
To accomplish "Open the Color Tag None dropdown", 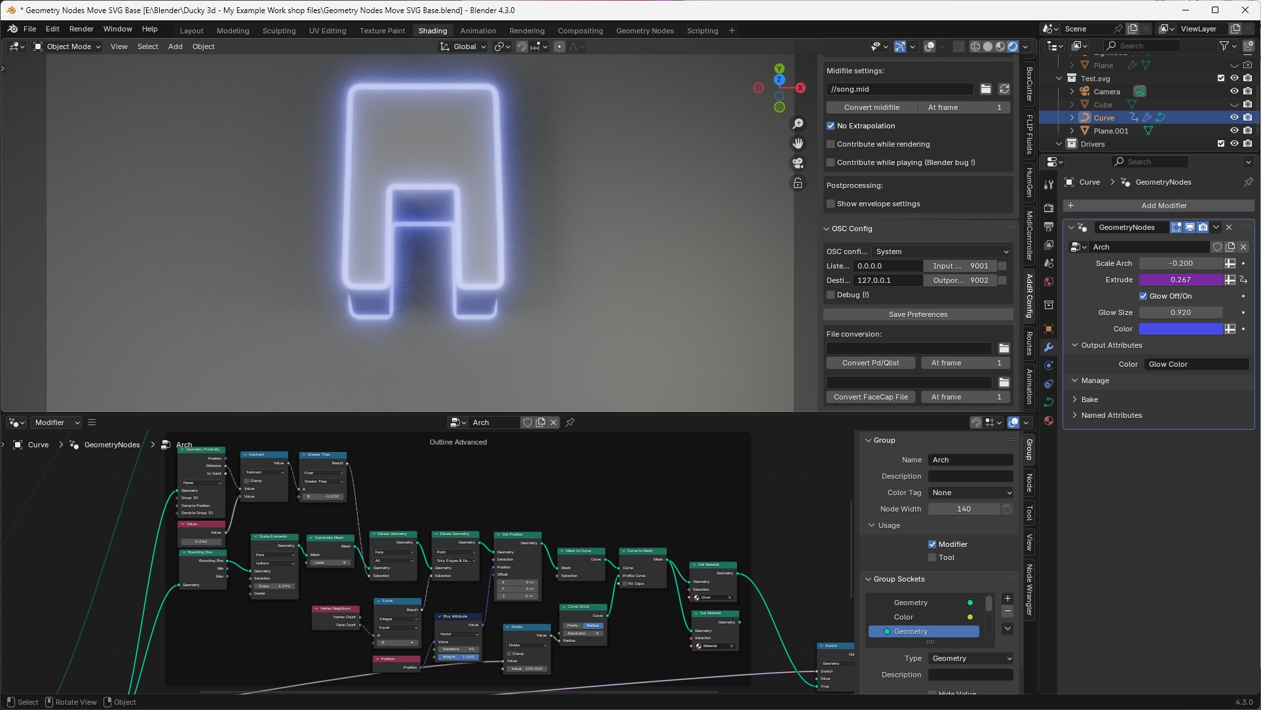I will tap(971, 493).
